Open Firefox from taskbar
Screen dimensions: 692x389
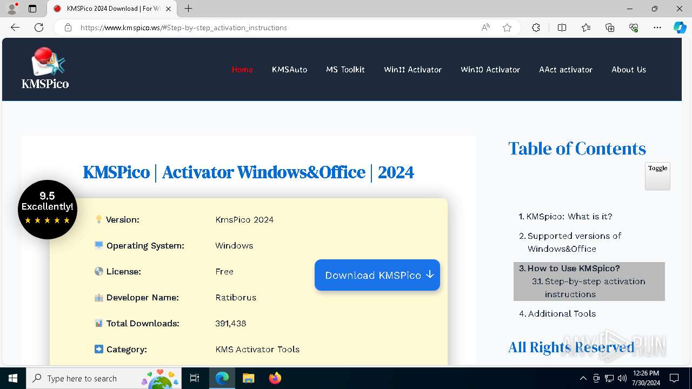click(275, 378)
